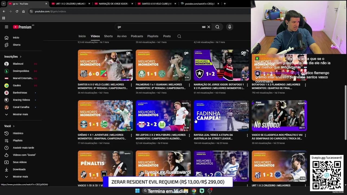The width and height of the screenshot is (347, 195).
Task: Open new browser tab plus button
Action: (x=225, y=4)
